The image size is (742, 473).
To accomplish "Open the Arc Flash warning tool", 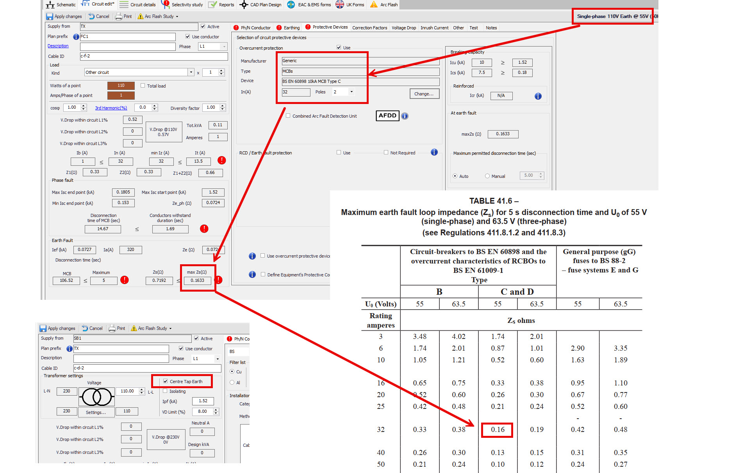I will tap(374, 5).
